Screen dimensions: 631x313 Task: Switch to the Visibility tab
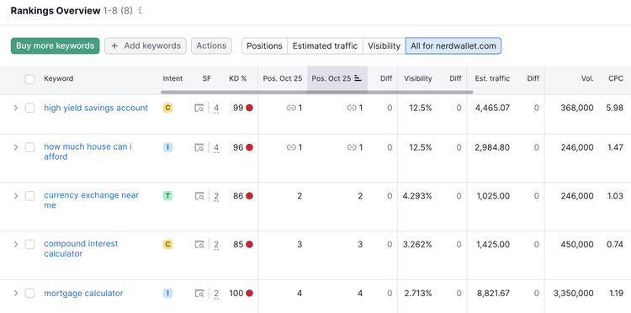(384, 46)
